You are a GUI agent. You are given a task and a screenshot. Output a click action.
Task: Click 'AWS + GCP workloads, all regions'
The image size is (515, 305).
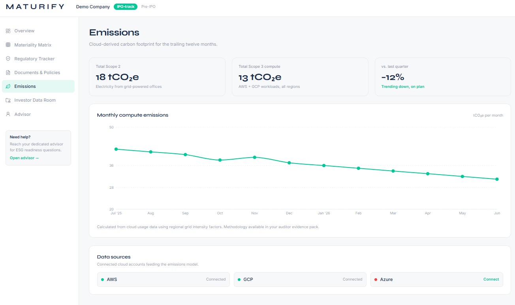pos(269,87)
